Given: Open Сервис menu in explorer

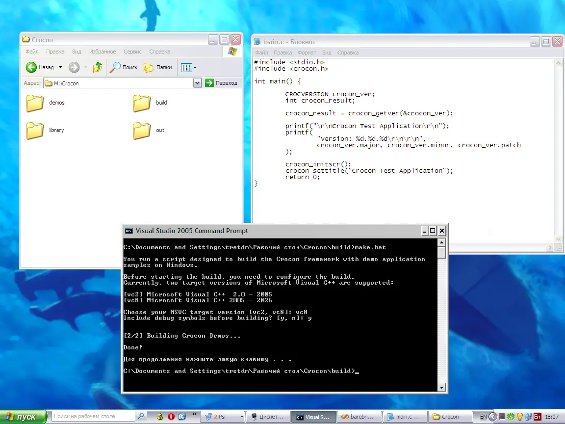Looking at the screenshot, I should click(132, 52).
